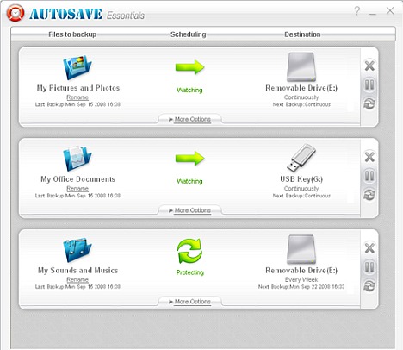
Task: Minimize the Autosave Essentials window
Action: (373, 14)
